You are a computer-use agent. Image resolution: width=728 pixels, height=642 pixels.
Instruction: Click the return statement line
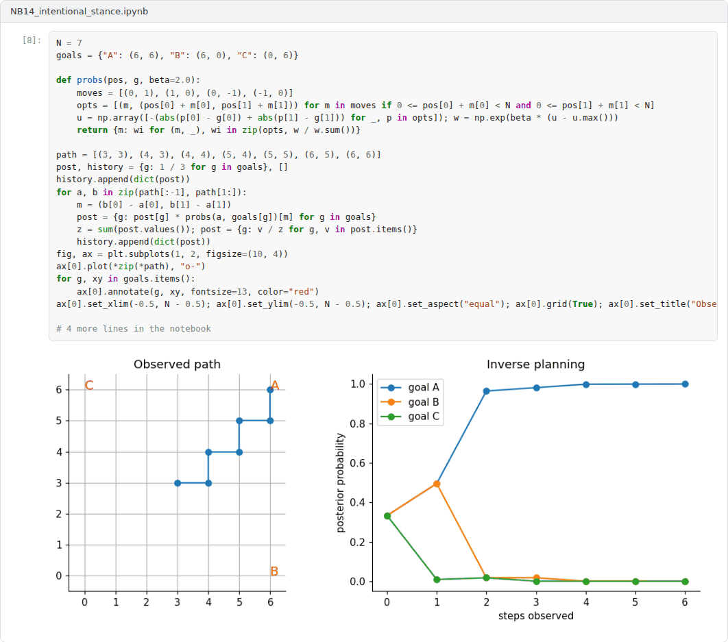[219, 130]
